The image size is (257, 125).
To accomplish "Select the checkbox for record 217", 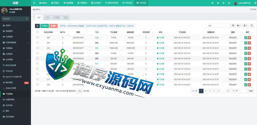I will click(37, 79).
